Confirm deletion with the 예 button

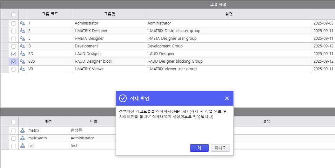[199, 148]
